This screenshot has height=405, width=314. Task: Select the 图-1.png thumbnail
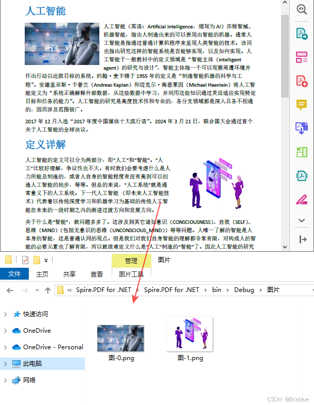[190, 334]
